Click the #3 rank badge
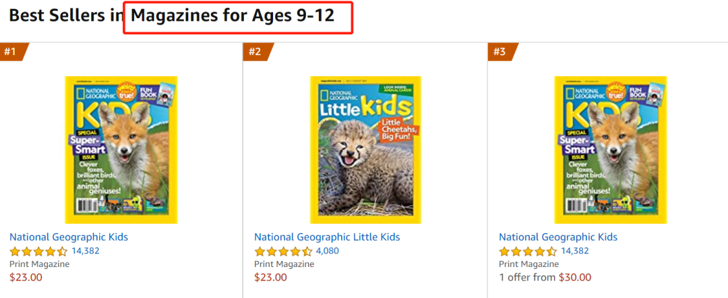728x298 pixels. tap(499, 52)
